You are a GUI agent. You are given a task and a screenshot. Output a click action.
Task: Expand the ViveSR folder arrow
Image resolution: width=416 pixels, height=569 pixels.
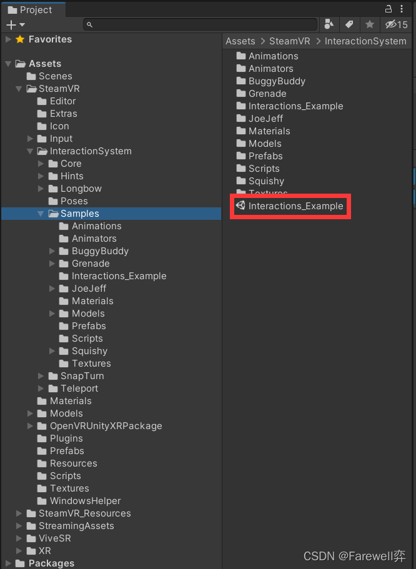[x=19, y=538]
